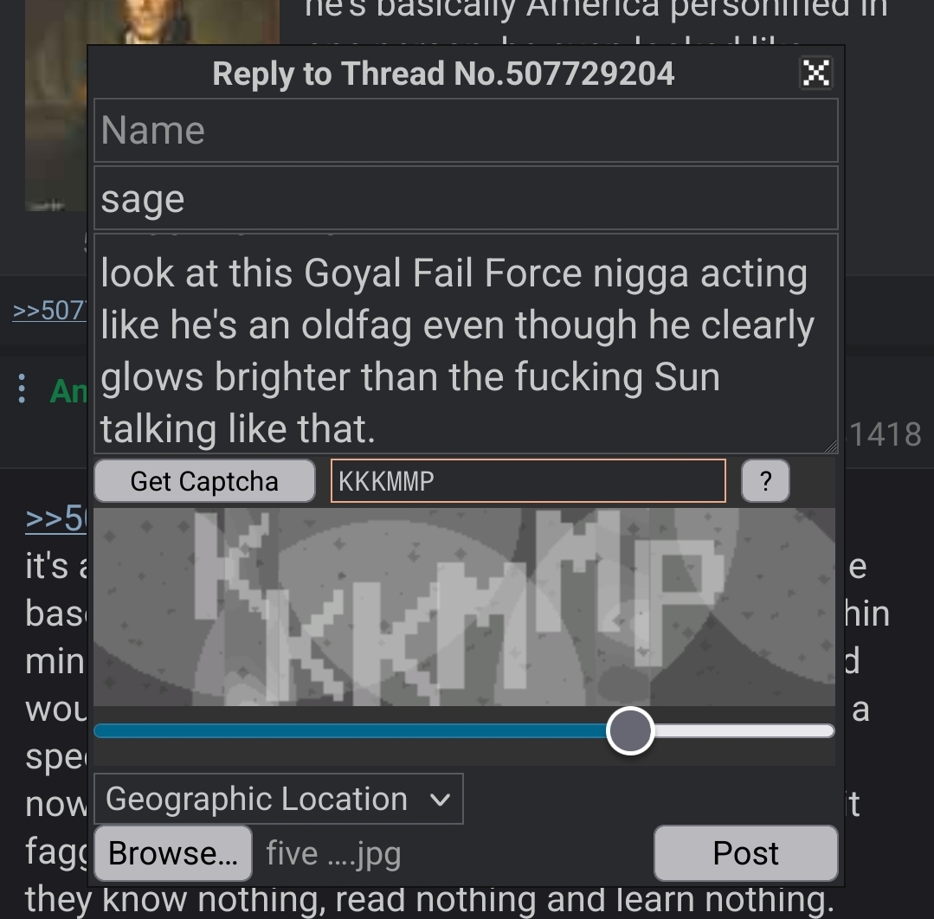Viewport: 934px width, 919px height.
Task: Open the three-dot post menu
Action: coord(22,389)
